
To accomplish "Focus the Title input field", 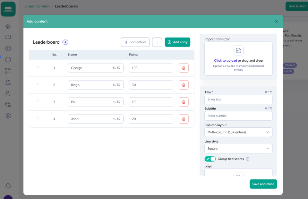I will [x=238, y=99].
